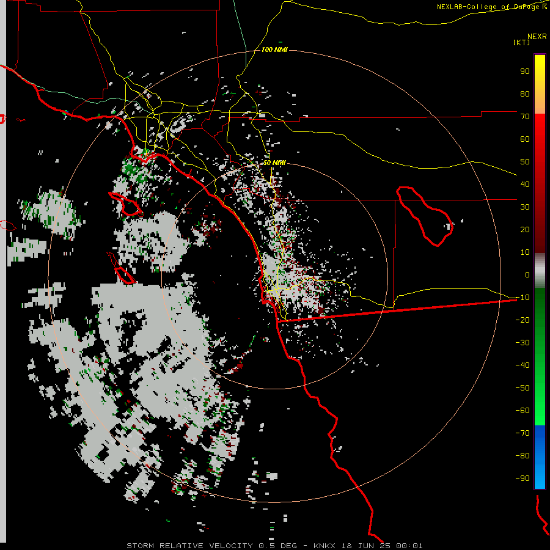Pick the green inbound band of the color bar
This screenshot has height=550, width=550.
point(540,357)
